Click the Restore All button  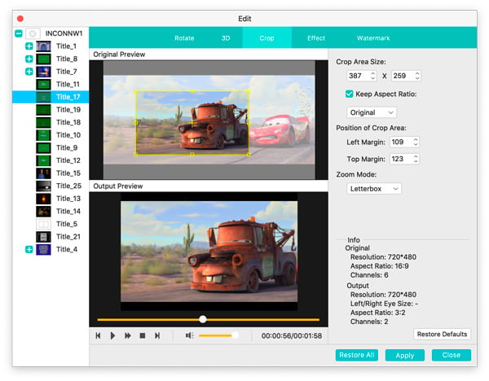357,355
